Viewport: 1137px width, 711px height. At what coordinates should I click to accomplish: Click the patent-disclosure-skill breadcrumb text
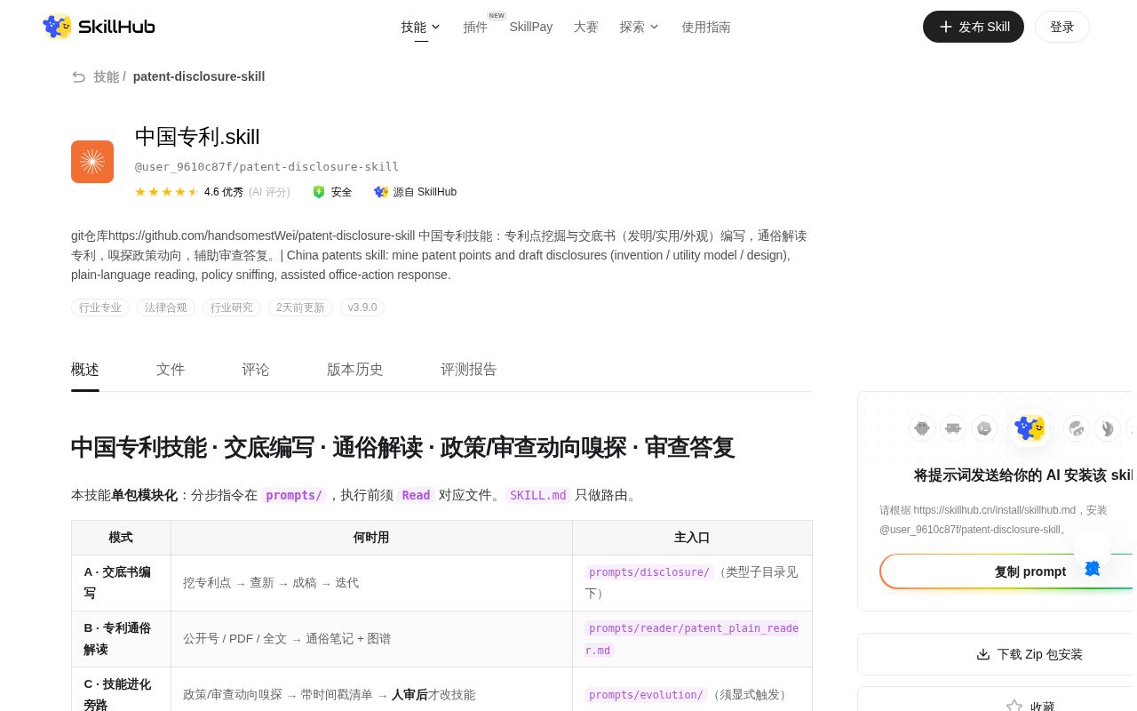point(199,77)
